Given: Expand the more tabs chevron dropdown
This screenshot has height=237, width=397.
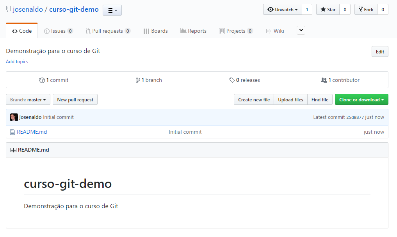Looking at the screenshot, I should (301, 30).
